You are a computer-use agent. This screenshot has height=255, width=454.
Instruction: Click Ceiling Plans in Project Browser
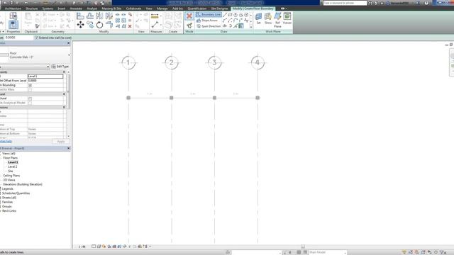[11, 176]
